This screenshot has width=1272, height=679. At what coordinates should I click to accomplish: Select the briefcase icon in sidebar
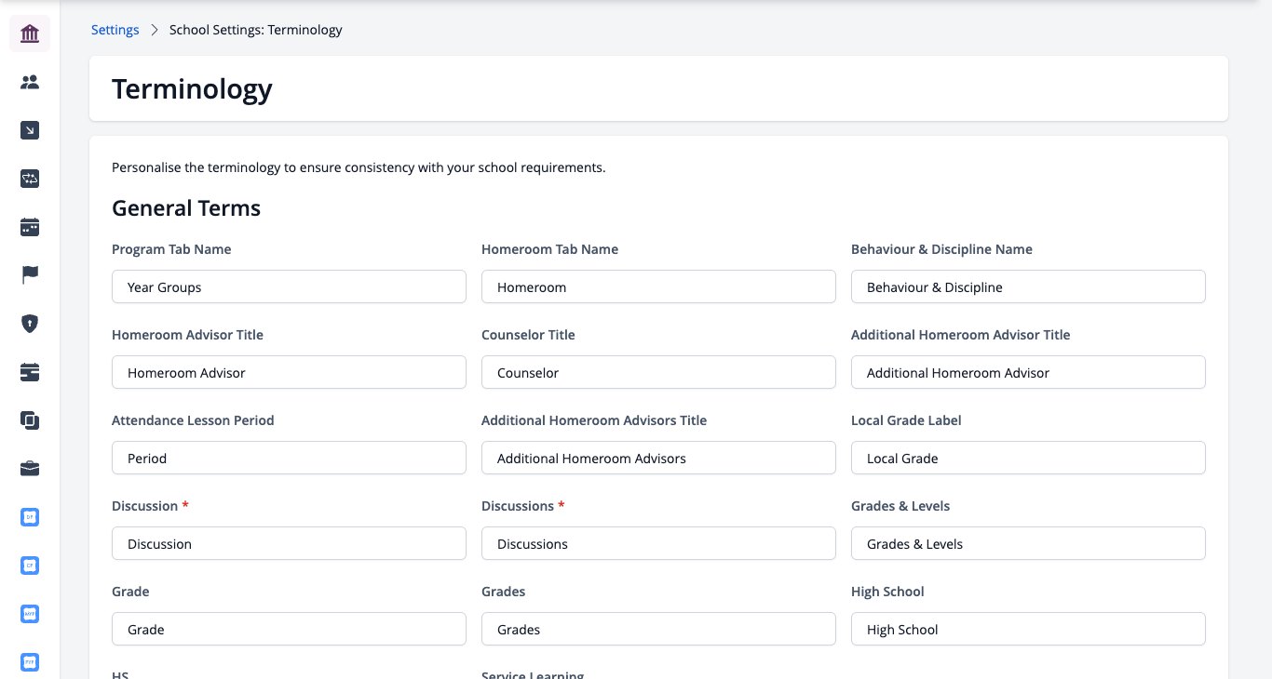pos(30,469)
